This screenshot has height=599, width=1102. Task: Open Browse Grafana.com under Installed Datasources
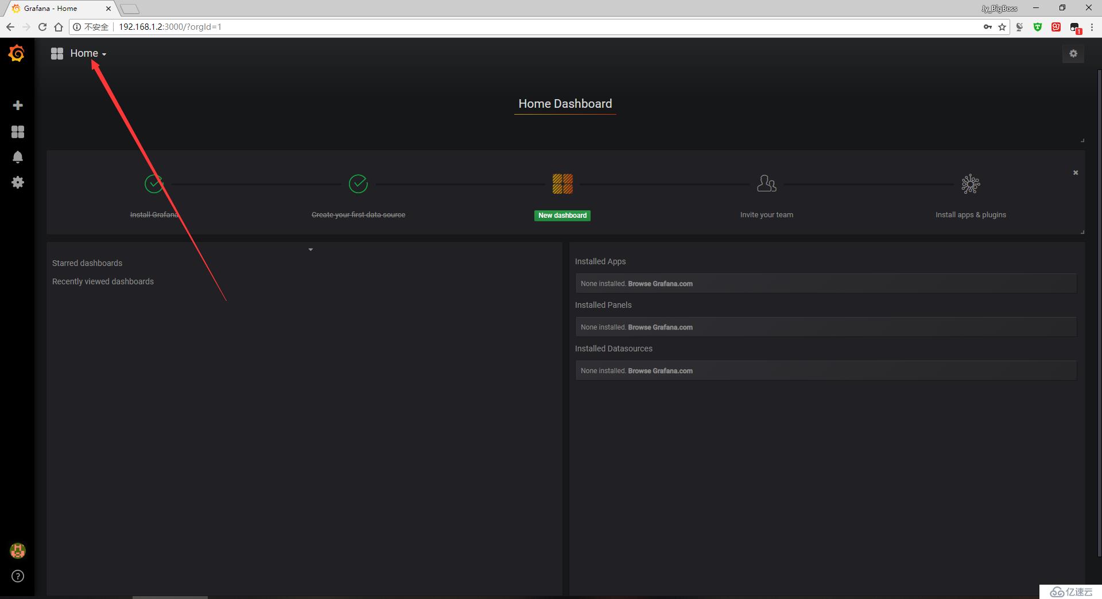click(x=660, y=371)
